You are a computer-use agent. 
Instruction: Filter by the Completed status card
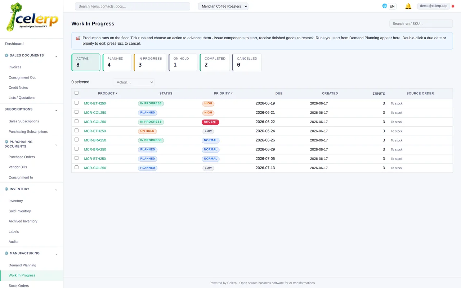tap(215, 62)
